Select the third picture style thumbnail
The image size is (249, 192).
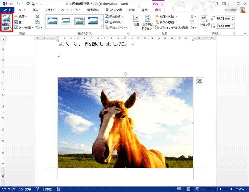(x=80, y=21)
